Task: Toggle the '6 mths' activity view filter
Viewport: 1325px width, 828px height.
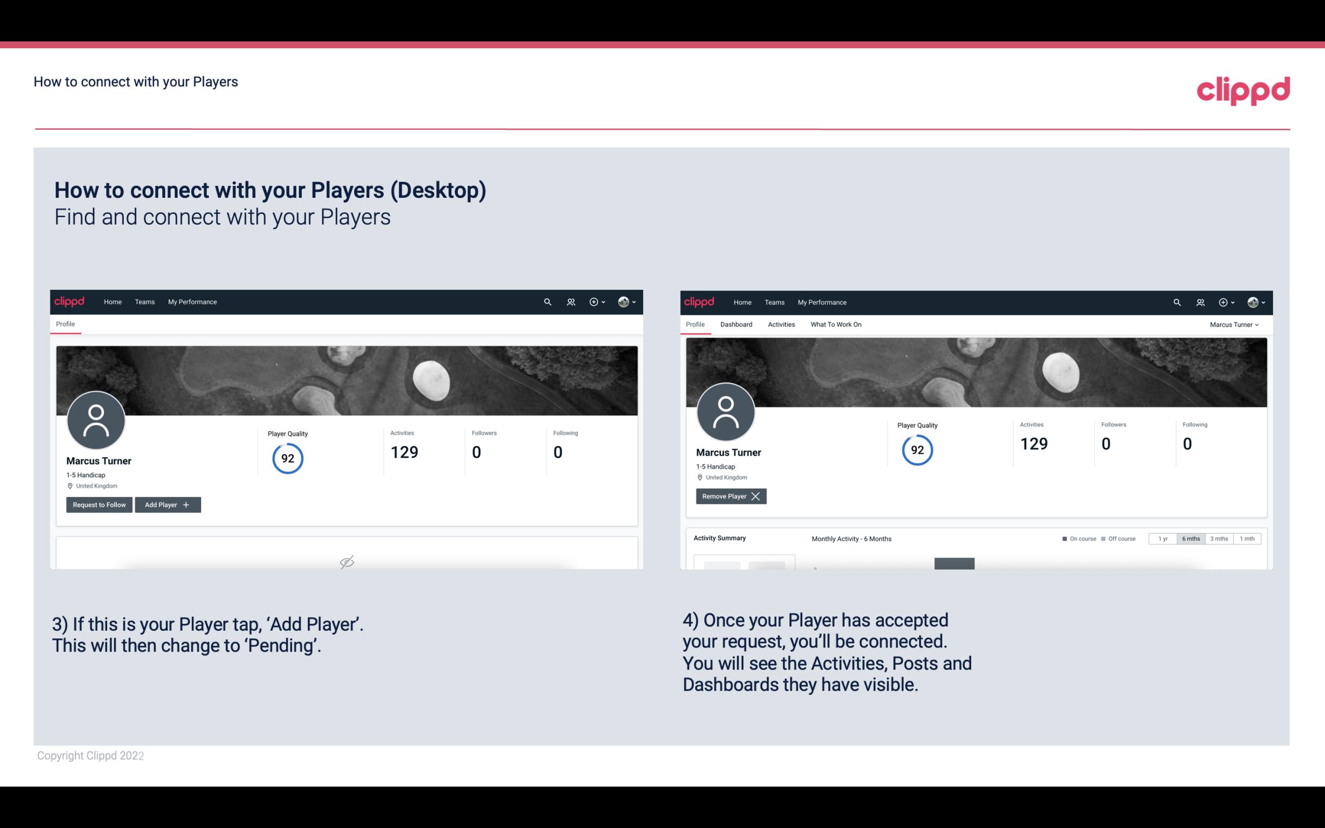Action: pos(1190,538)
